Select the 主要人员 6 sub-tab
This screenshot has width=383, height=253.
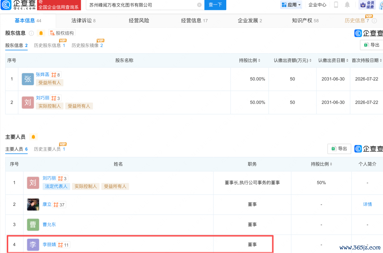[16, 149]
